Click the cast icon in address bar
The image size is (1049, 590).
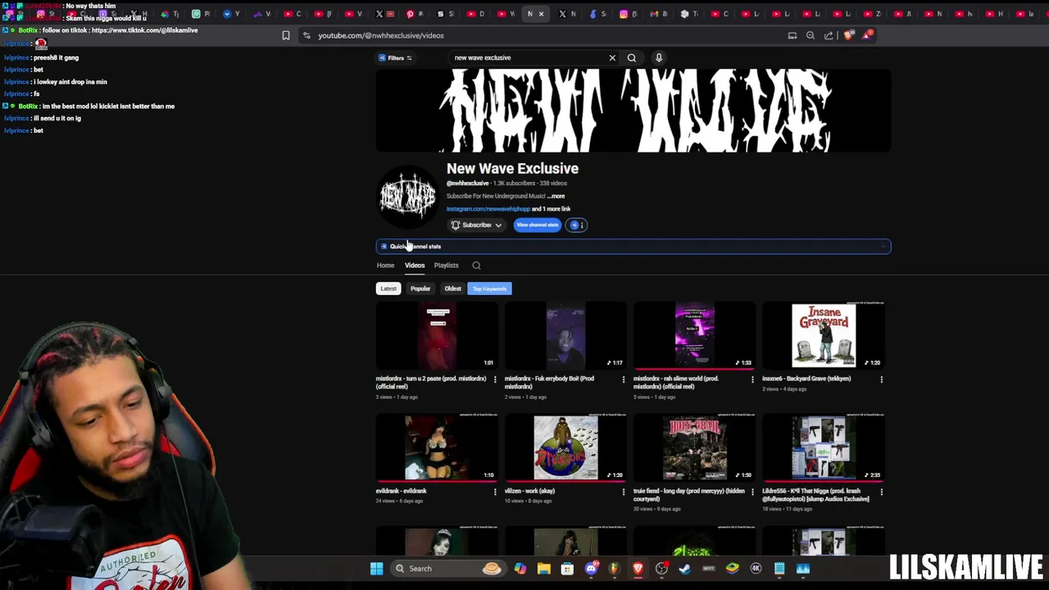[x=792, y=35]
